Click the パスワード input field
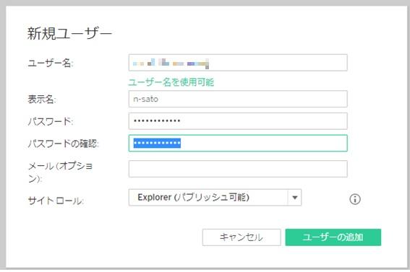 (238, 121)
